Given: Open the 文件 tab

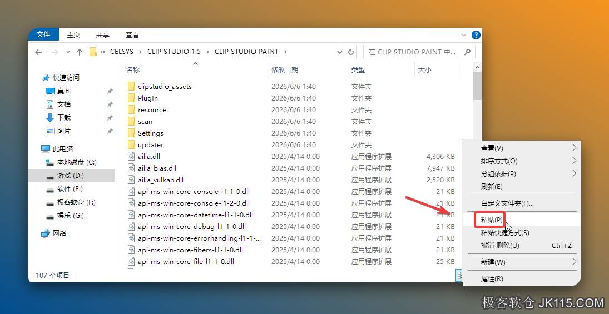Looking at the screenshot, I should coord(43,34).
